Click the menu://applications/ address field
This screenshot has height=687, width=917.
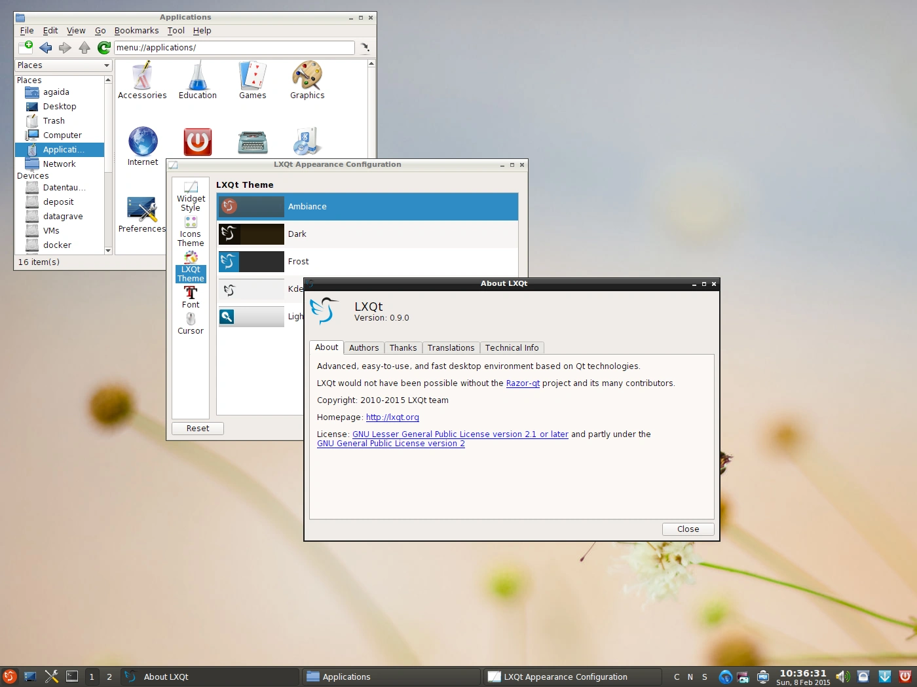pos(234,48)
